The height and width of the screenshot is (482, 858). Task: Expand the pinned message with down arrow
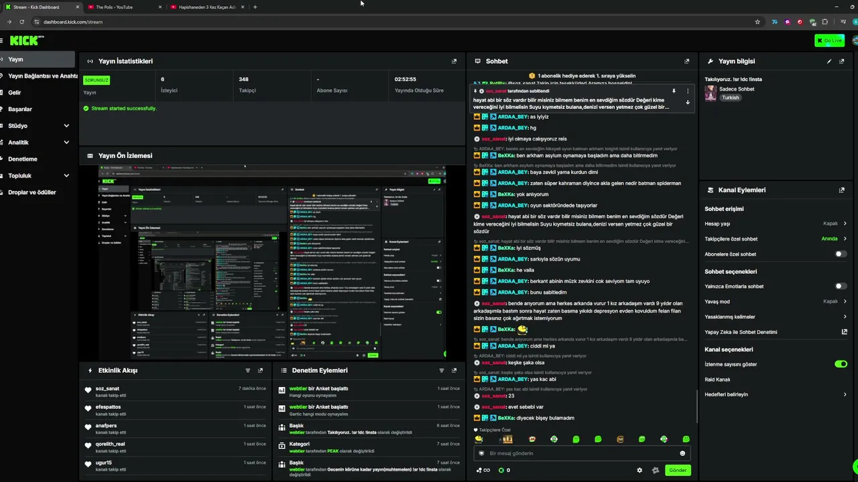pos(687,102)
